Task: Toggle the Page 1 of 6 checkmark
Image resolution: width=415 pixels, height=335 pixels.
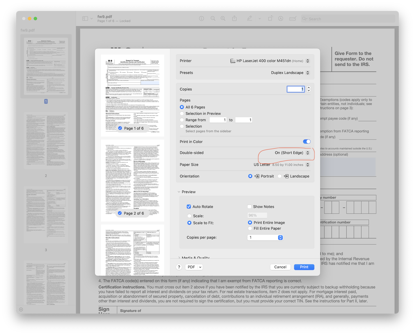Action: pos(120,128)
